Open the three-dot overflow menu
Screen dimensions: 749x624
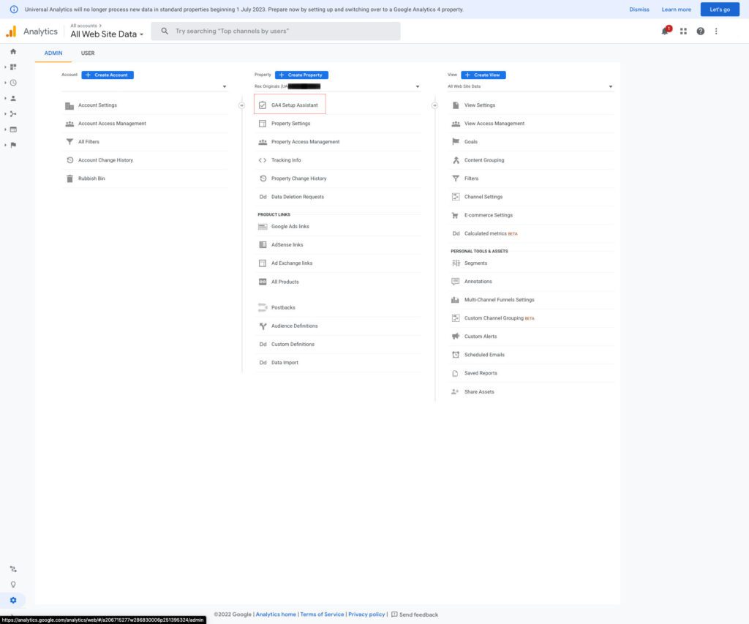coord(716,31)
